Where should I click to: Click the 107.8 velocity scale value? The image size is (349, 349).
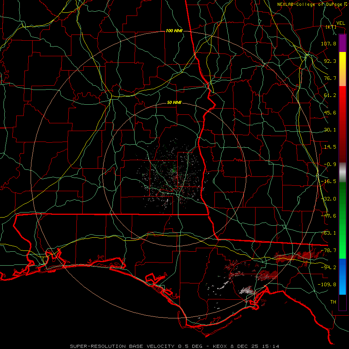pos(328,43)
